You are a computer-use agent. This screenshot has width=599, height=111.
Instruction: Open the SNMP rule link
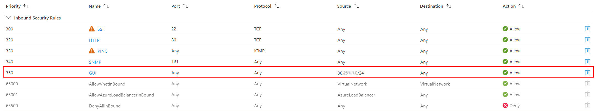pyautogui.click(x=95, y=62)
